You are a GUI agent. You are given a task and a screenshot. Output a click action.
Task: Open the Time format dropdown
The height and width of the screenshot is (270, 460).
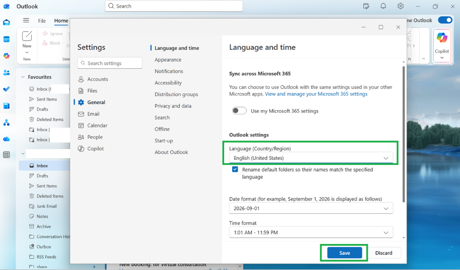[x=311, y=232]
